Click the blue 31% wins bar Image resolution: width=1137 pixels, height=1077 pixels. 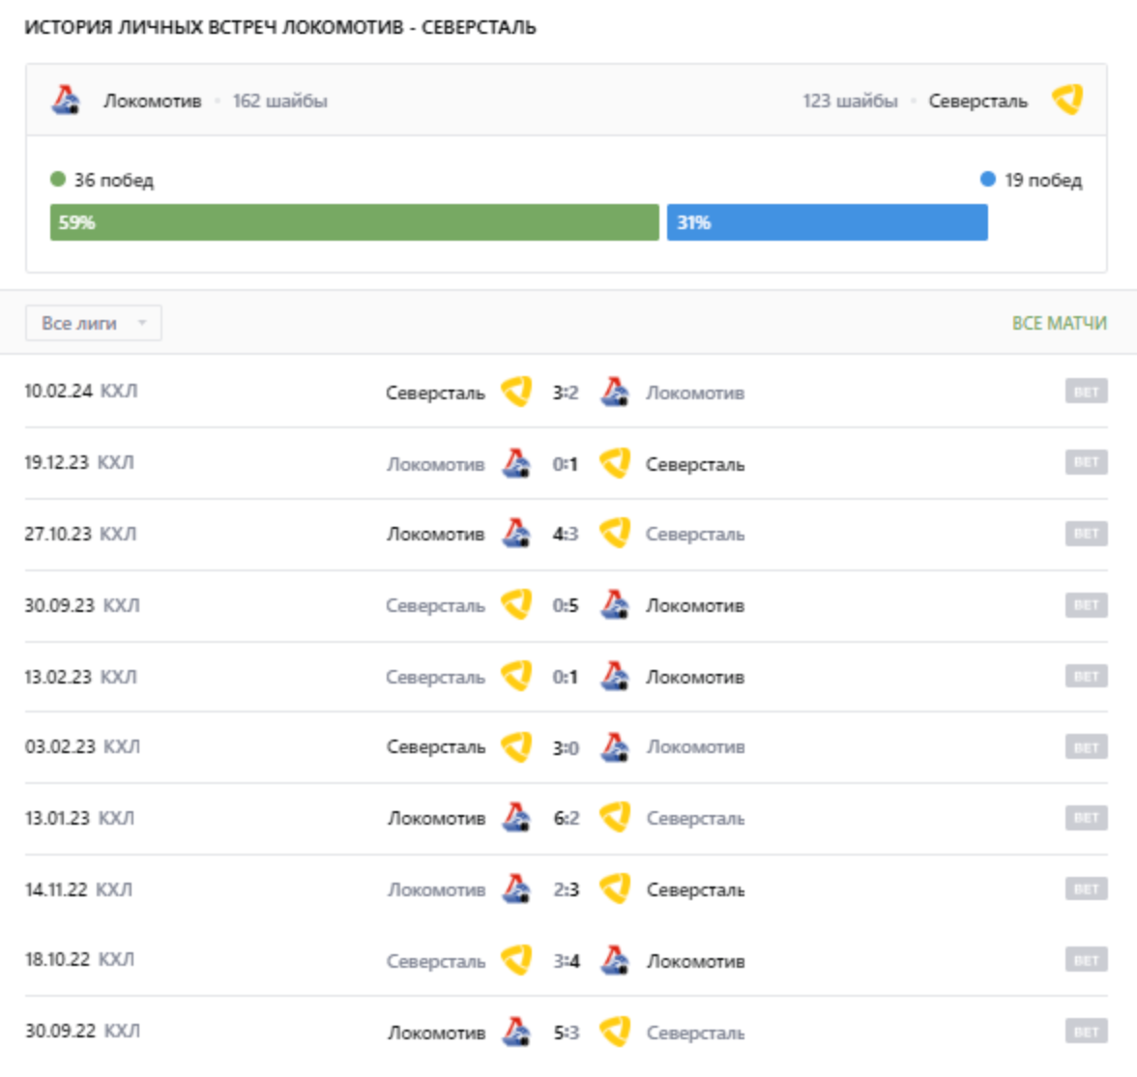click(x=827, y=222)
